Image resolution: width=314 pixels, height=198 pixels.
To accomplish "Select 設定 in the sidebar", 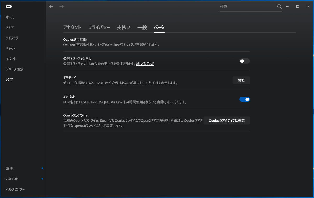I will [9, 80].
